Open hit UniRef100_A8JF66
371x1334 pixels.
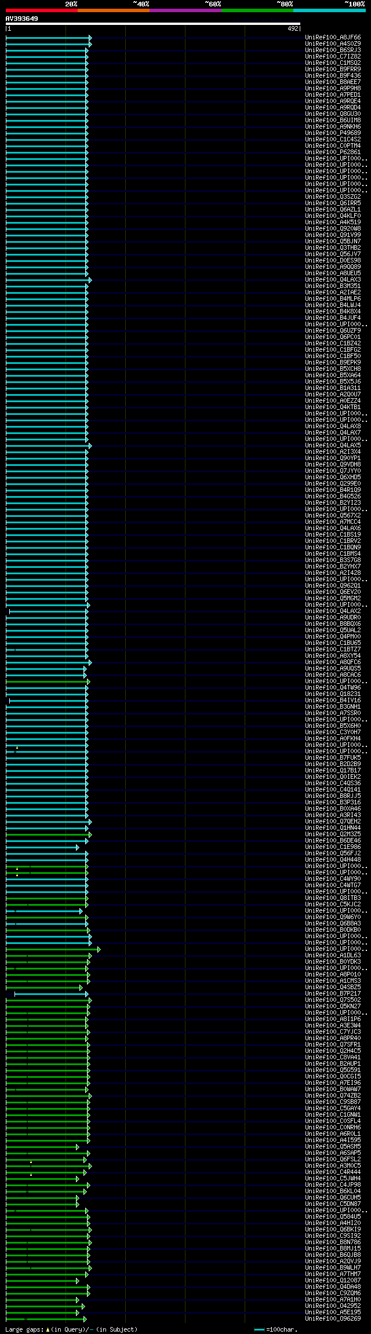(333, 38)
